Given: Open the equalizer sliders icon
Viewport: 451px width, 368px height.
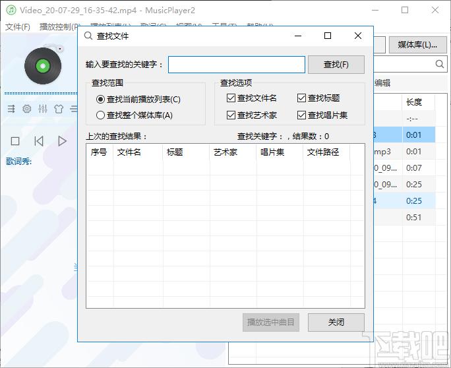Looking at the screenshot, I should (43, 109).
